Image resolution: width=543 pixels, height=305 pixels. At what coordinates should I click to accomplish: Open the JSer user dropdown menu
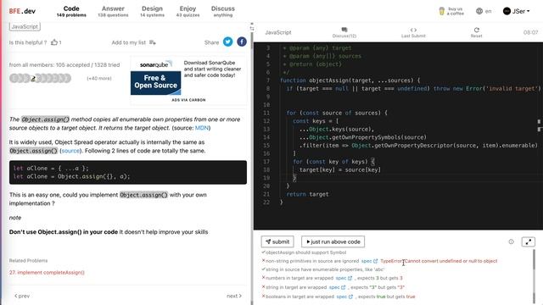517,11
